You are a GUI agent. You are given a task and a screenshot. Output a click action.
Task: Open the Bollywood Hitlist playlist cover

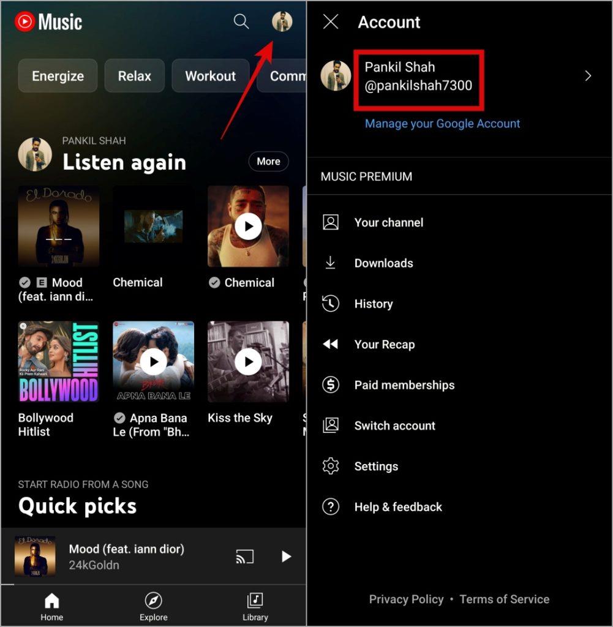pos(59,361)
